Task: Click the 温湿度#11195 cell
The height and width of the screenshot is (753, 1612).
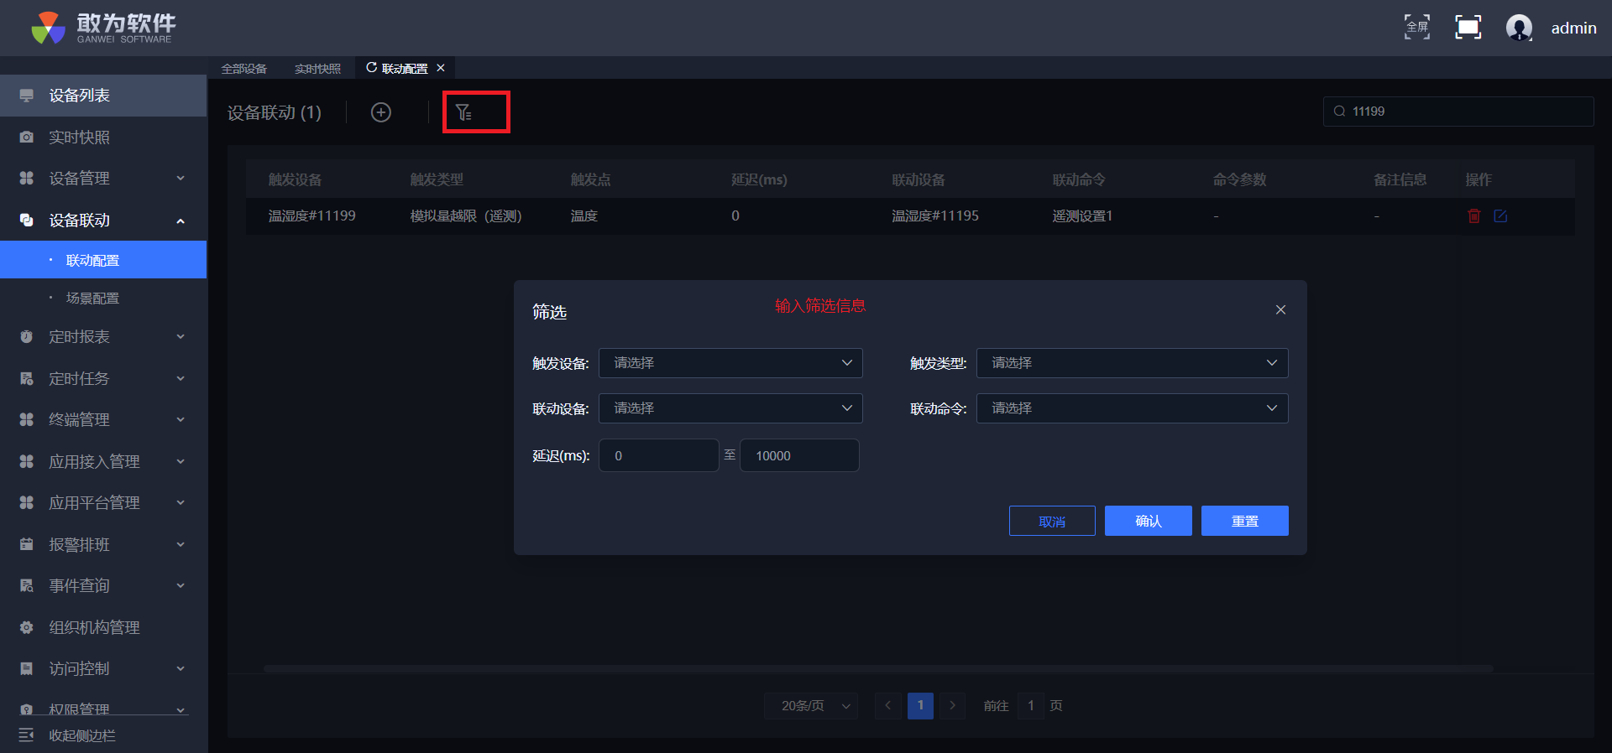Action: 935,216
